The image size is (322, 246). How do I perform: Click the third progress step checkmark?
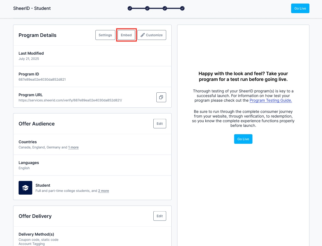[x=165, y=8]
